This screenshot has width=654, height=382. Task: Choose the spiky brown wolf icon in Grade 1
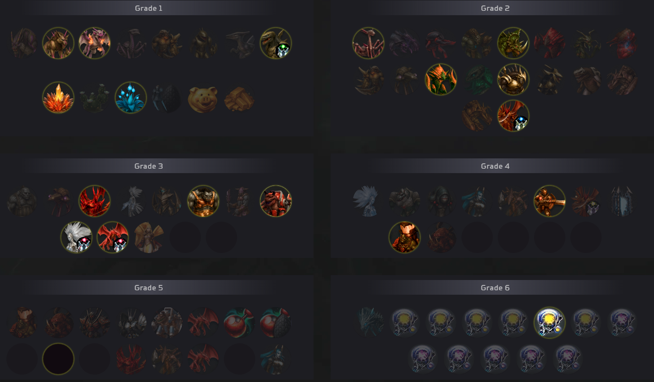click(58, 43)
